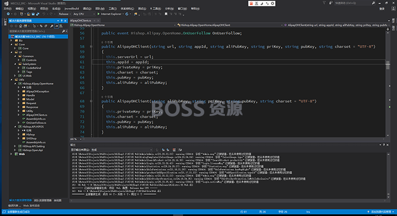397x216 pixels.
Task: Collapse the Hishop.Alipay.OpenHome project node
Action: (15, 84)
